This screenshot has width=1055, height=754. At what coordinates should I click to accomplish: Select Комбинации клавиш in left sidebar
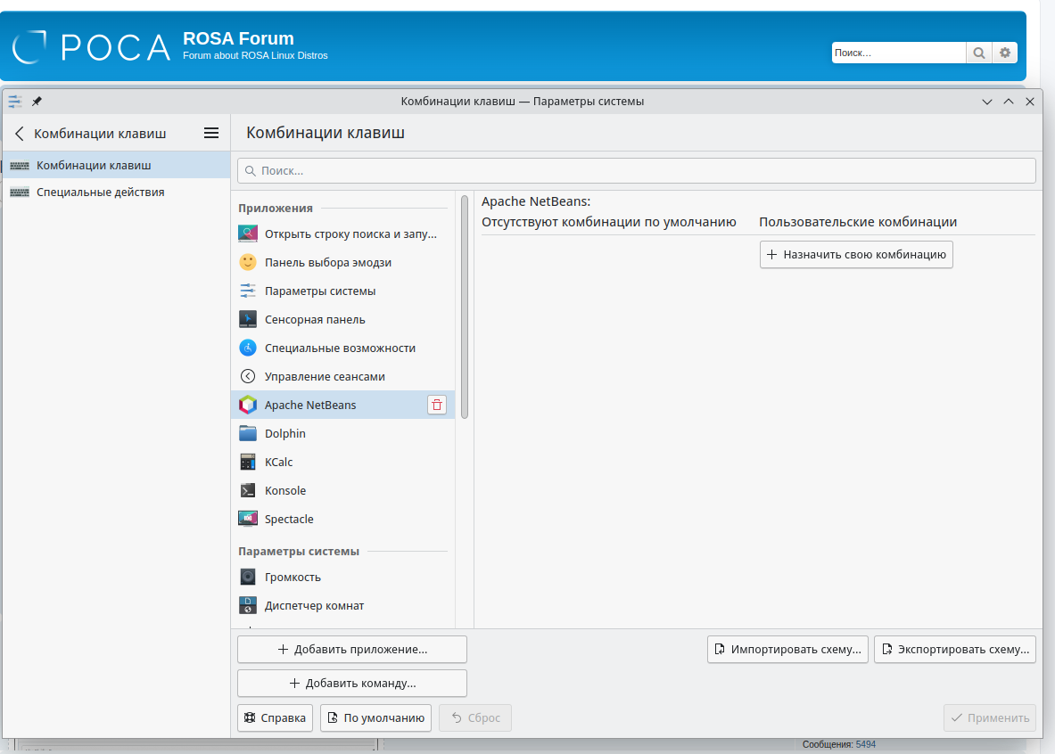116,166
